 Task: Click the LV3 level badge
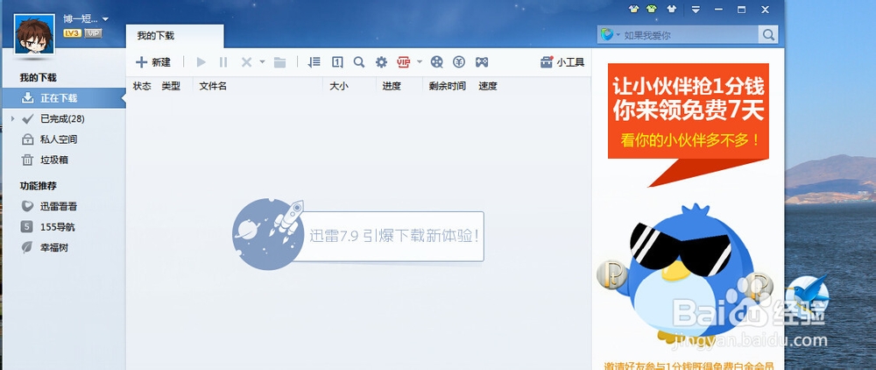73,33
